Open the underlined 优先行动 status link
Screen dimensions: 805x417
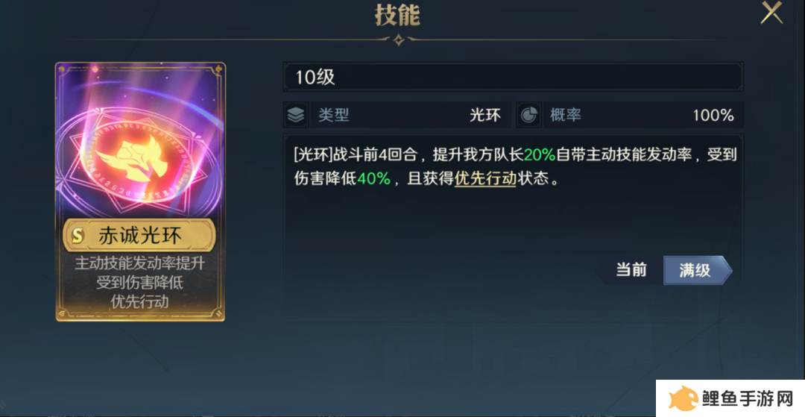(x=485, y=178)
